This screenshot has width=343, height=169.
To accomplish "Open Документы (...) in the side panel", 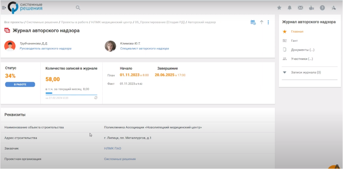I will 303,50.
